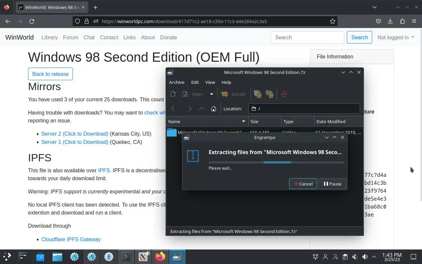Go forward using the archive forward arrow
Screen dimensions: 422x264
point(190,109)
